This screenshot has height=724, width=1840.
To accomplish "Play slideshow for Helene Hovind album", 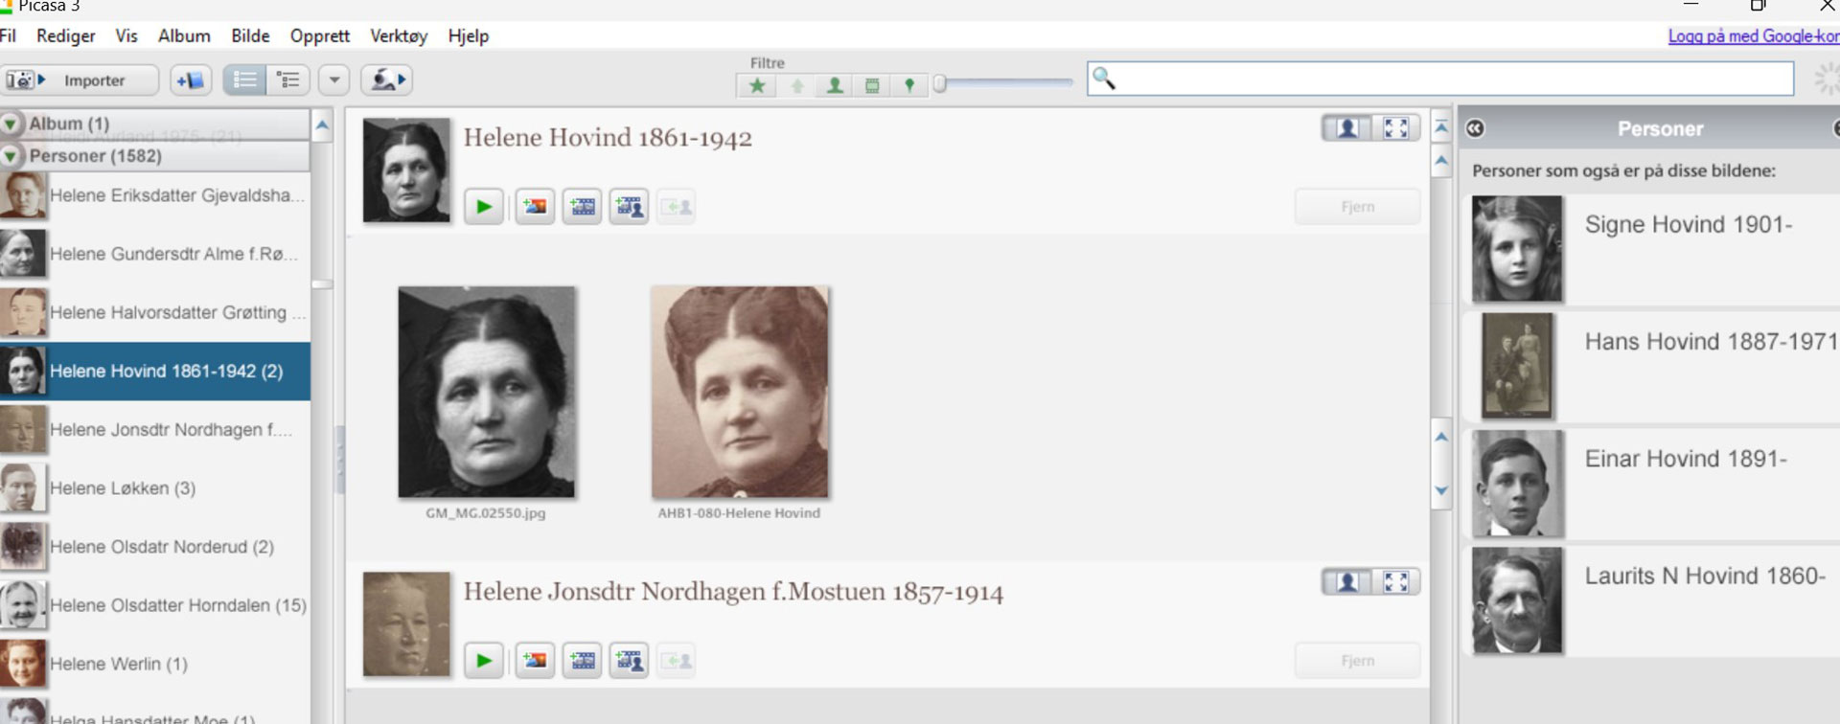I will click(x=484, y=207).
